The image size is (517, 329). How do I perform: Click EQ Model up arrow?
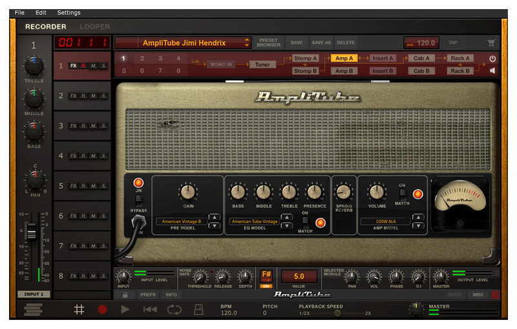(286, 217)
